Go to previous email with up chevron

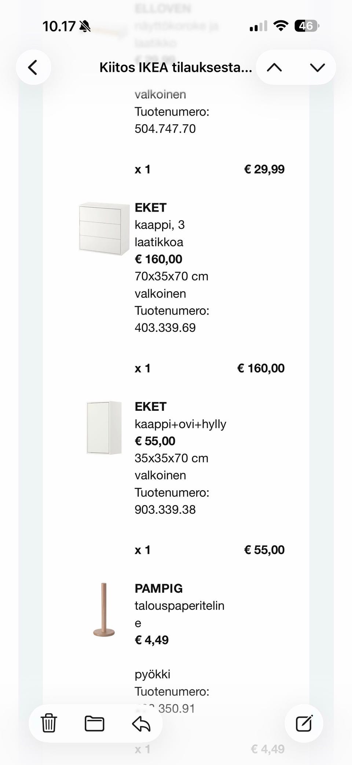pyautogui.click(x=274, y=67)
